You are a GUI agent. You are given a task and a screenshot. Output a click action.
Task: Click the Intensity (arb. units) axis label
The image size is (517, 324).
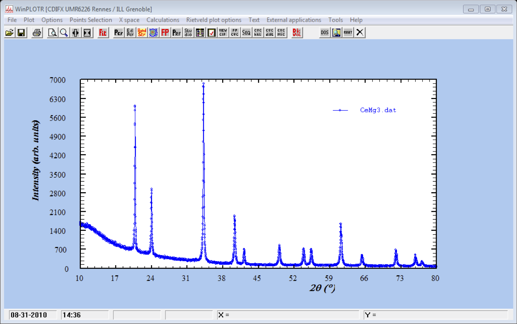click(x=35, y=161)
